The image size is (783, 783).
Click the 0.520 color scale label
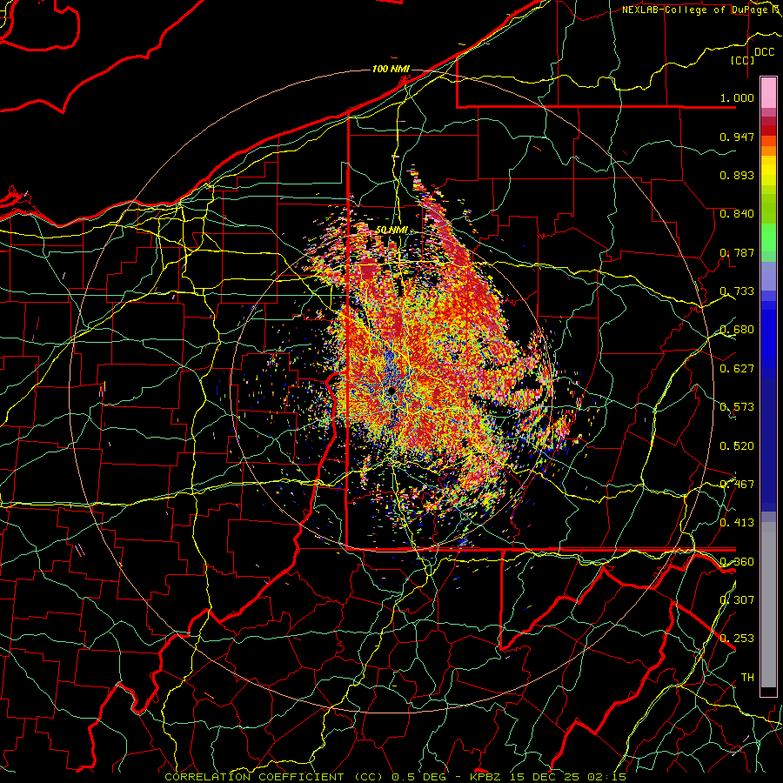click(737, 446)
